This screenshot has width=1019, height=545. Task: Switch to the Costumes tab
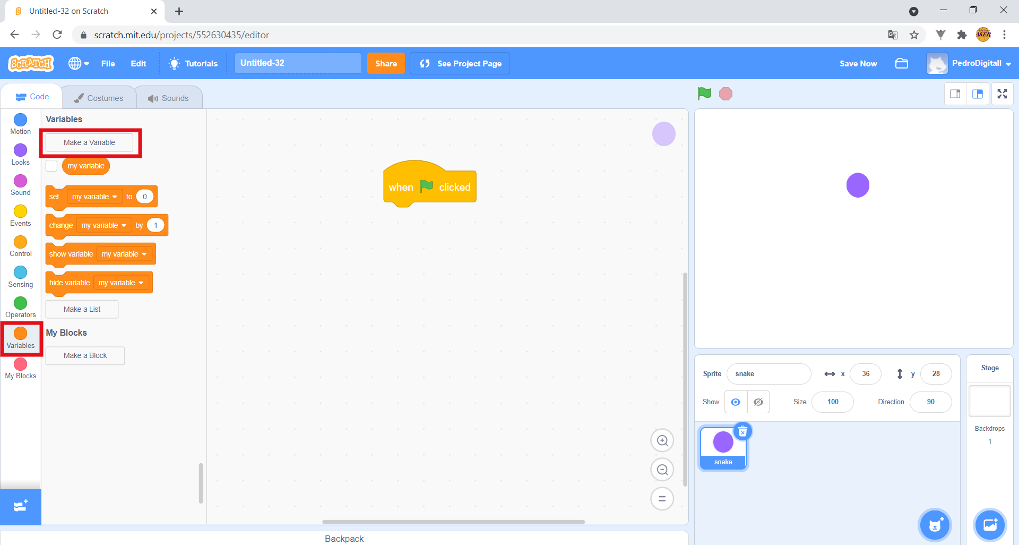[99, 98]
